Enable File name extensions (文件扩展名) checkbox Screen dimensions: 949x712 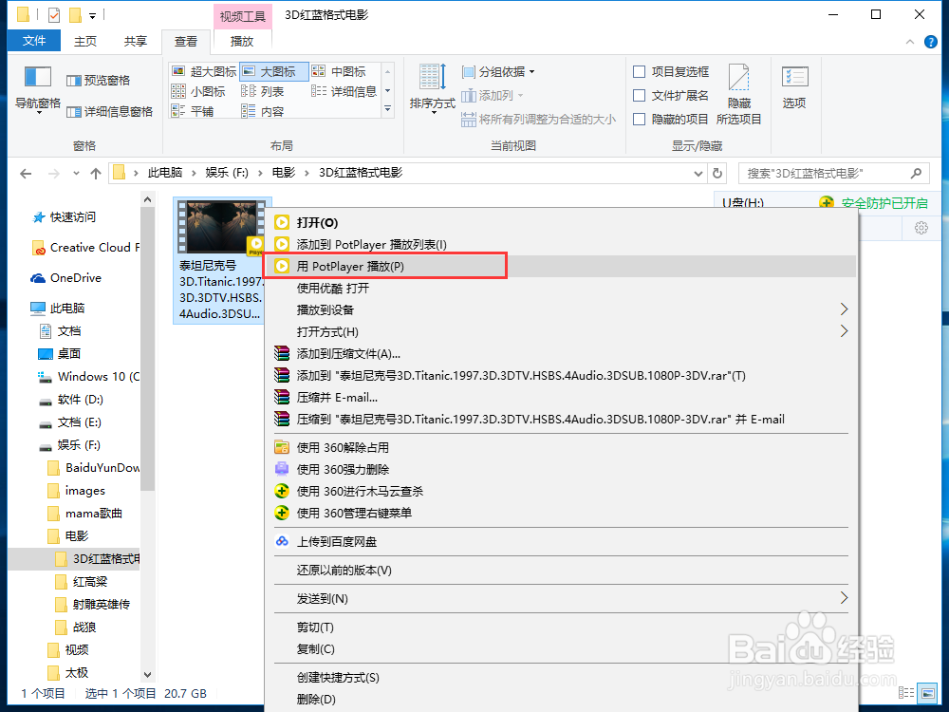(x=639, y=95)
